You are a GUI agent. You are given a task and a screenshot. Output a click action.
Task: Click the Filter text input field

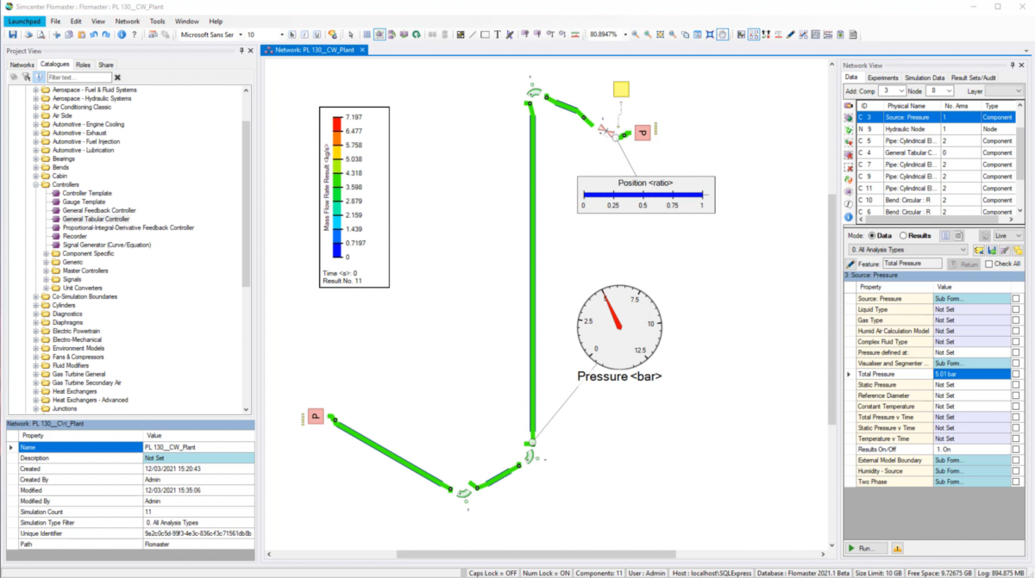point(79,78)
